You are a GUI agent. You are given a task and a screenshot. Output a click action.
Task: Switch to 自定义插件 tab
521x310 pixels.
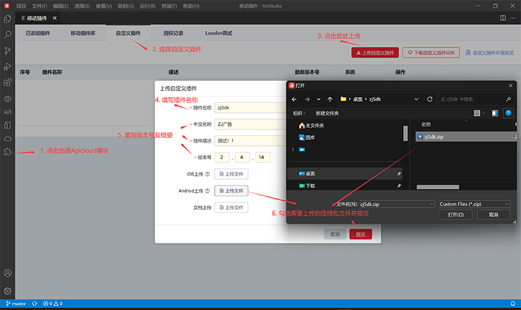[128, 33]
